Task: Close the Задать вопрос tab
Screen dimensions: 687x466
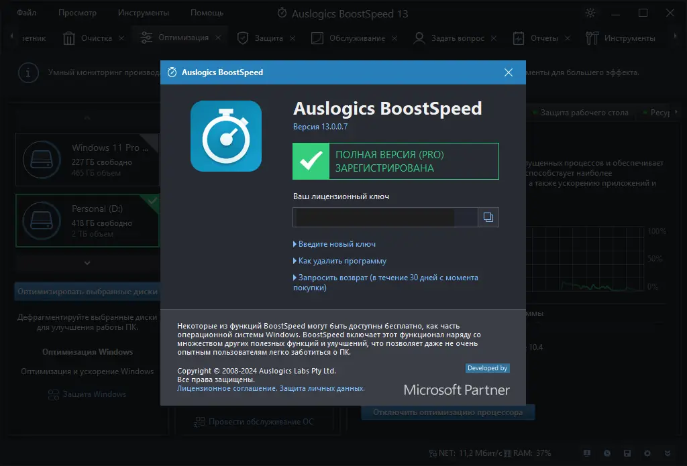Action: (x=494, y=38)
